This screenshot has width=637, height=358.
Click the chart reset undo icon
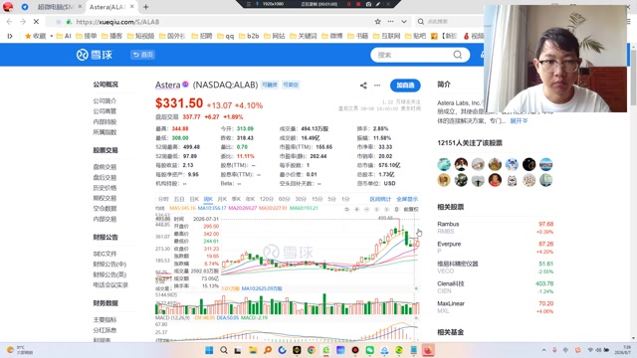346,209
